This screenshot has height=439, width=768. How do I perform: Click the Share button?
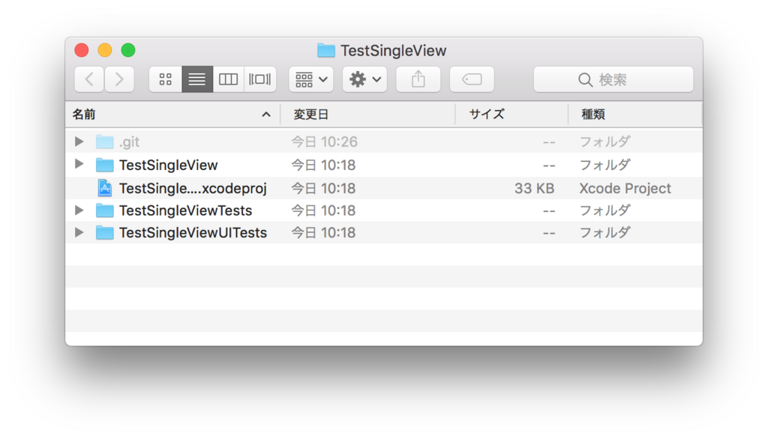tap(418, 79)
